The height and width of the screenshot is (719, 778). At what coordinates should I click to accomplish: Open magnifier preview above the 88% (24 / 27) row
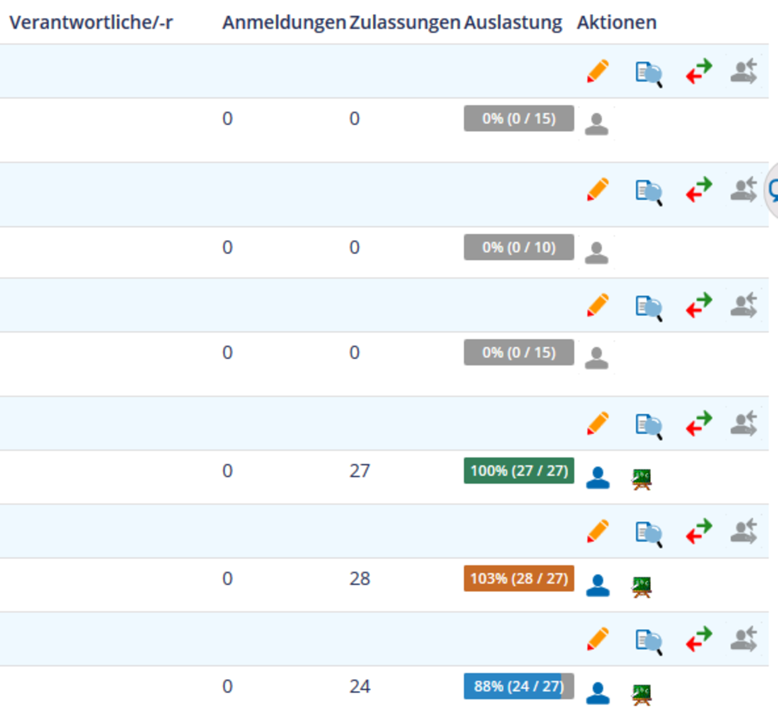(649, 641)
